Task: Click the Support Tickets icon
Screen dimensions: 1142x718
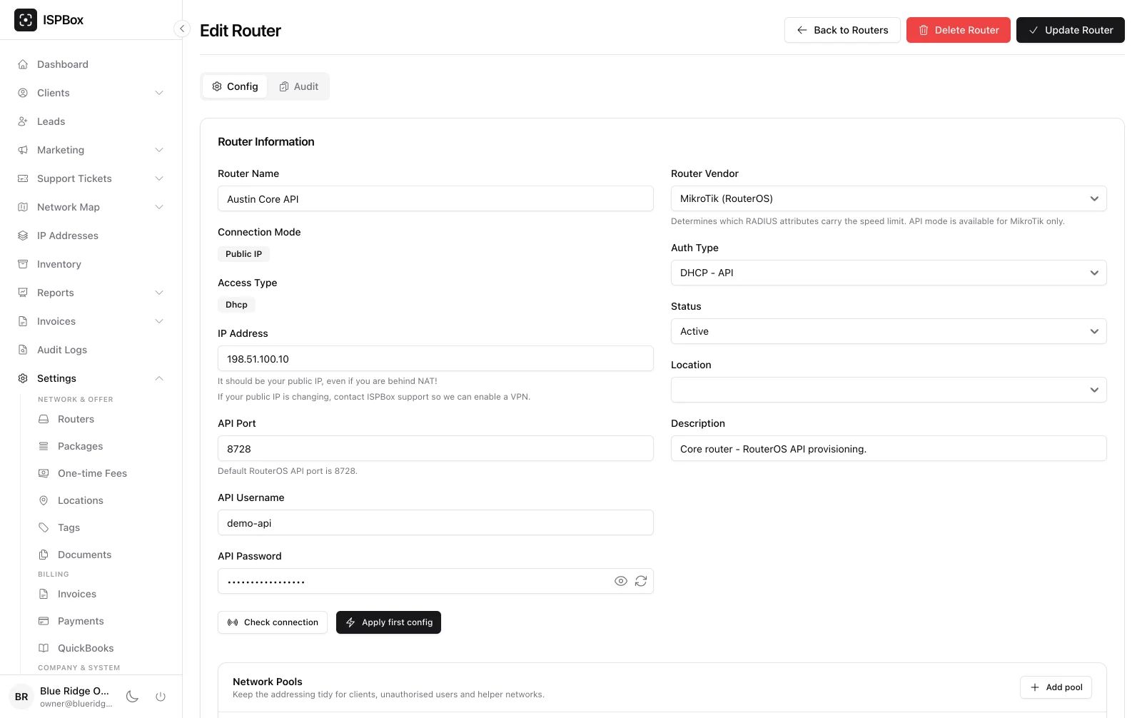Action: click(23, 178)
